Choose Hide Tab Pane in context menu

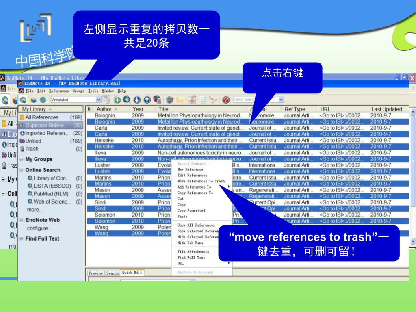pos(190,243)
